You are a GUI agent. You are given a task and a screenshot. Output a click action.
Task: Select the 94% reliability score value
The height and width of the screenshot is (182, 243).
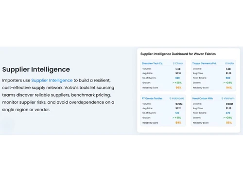coord(229,88)
